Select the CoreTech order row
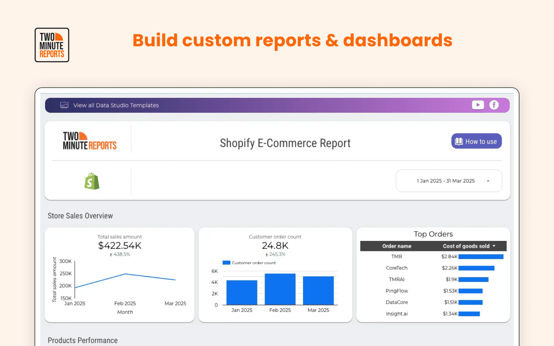Viewport: 554px width, 346px height. (x=433, y=268)
